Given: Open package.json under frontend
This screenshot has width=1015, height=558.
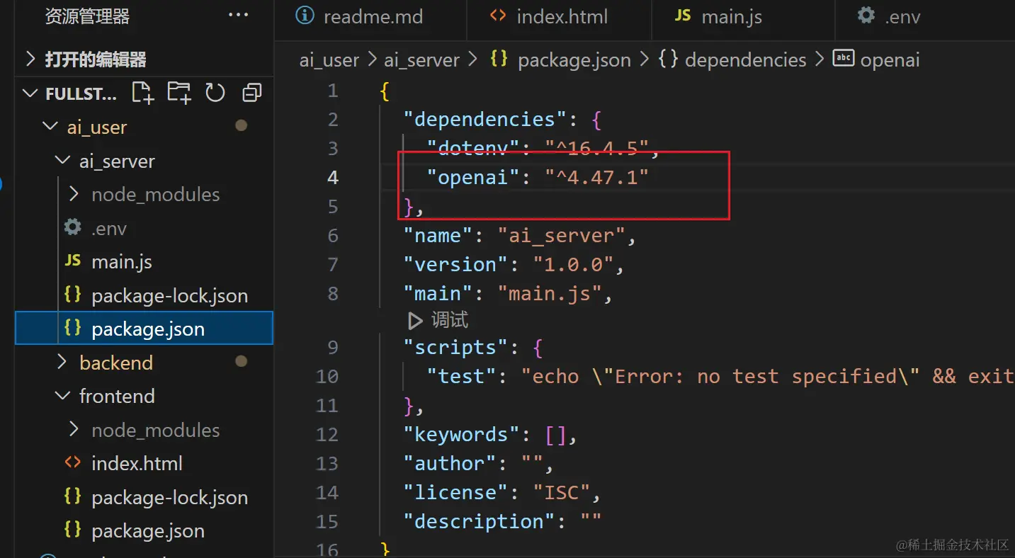Looking at the screenshot, I should (144, 530).
